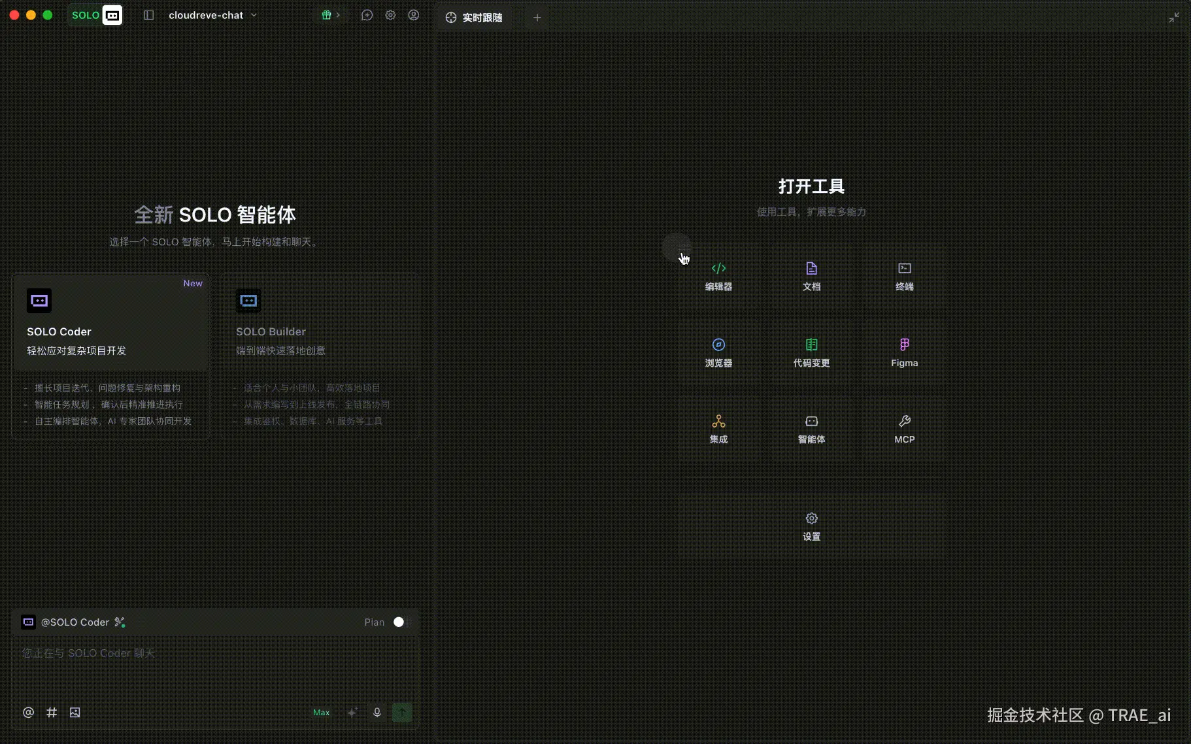Collapse the right panel with shrink icon

(1174, 18)
